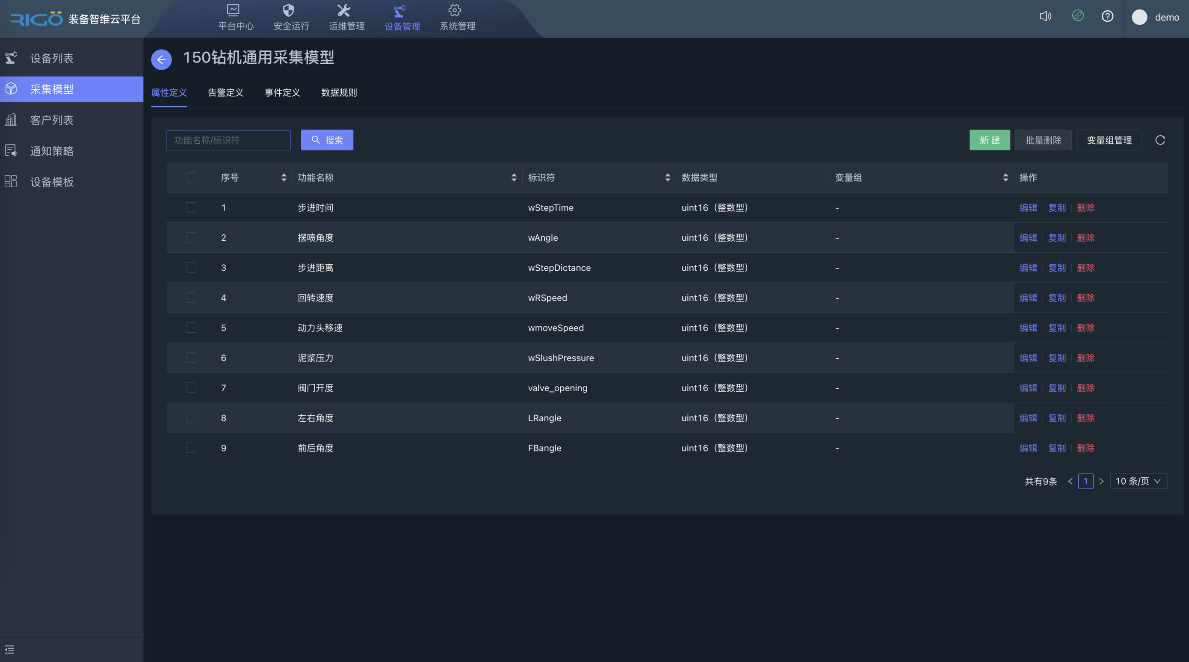Switch to the 告警定义 tab

tap(226, 93)
